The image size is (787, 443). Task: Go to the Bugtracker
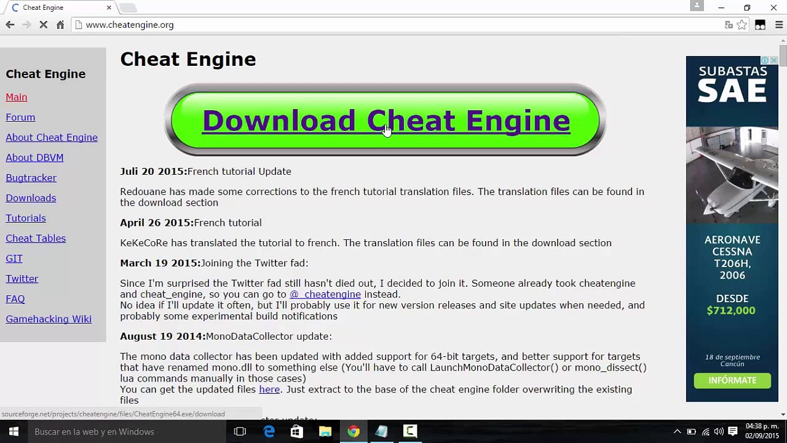(x=31, y=178)
